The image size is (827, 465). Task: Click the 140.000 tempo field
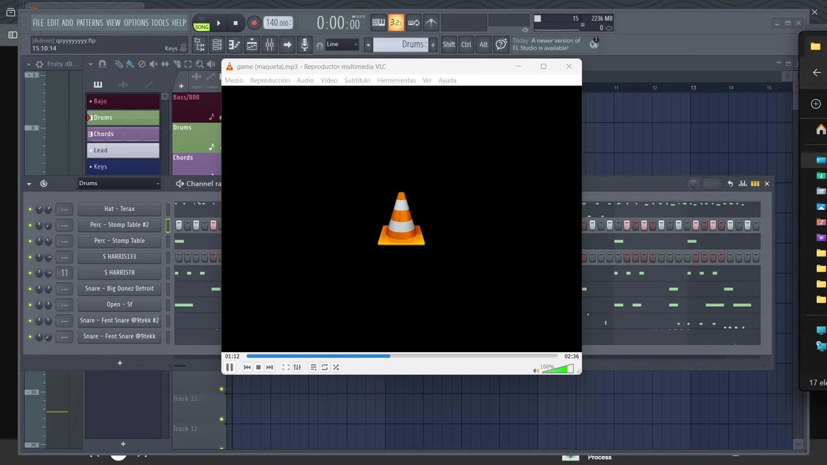click(x=278, y=23)
